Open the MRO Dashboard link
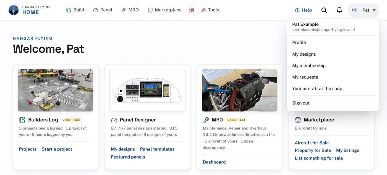This screenshot has width=387, height=175. coord(214,162)
